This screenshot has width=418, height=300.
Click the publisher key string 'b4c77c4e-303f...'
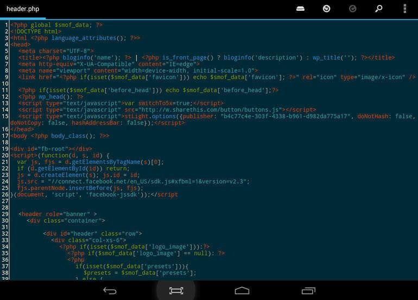point(285,116)
